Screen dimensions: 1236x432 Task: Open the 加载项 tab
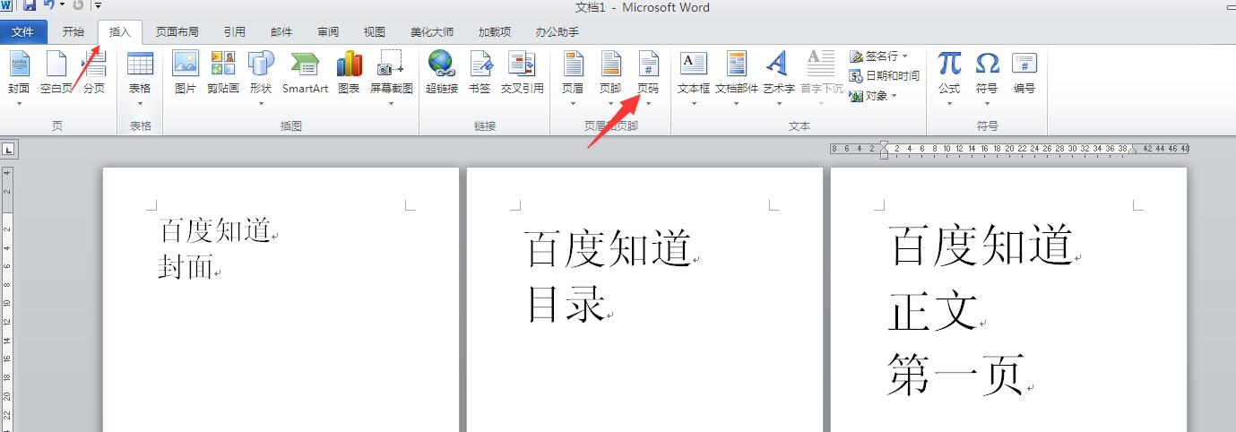click(495, 32)
